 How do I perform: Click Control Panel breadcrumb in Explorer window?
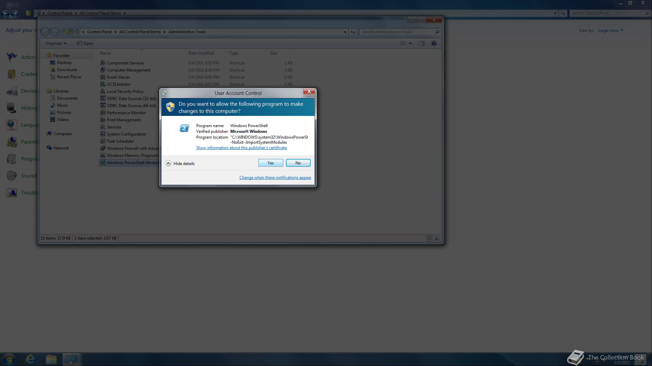click(x=99, y=32)
